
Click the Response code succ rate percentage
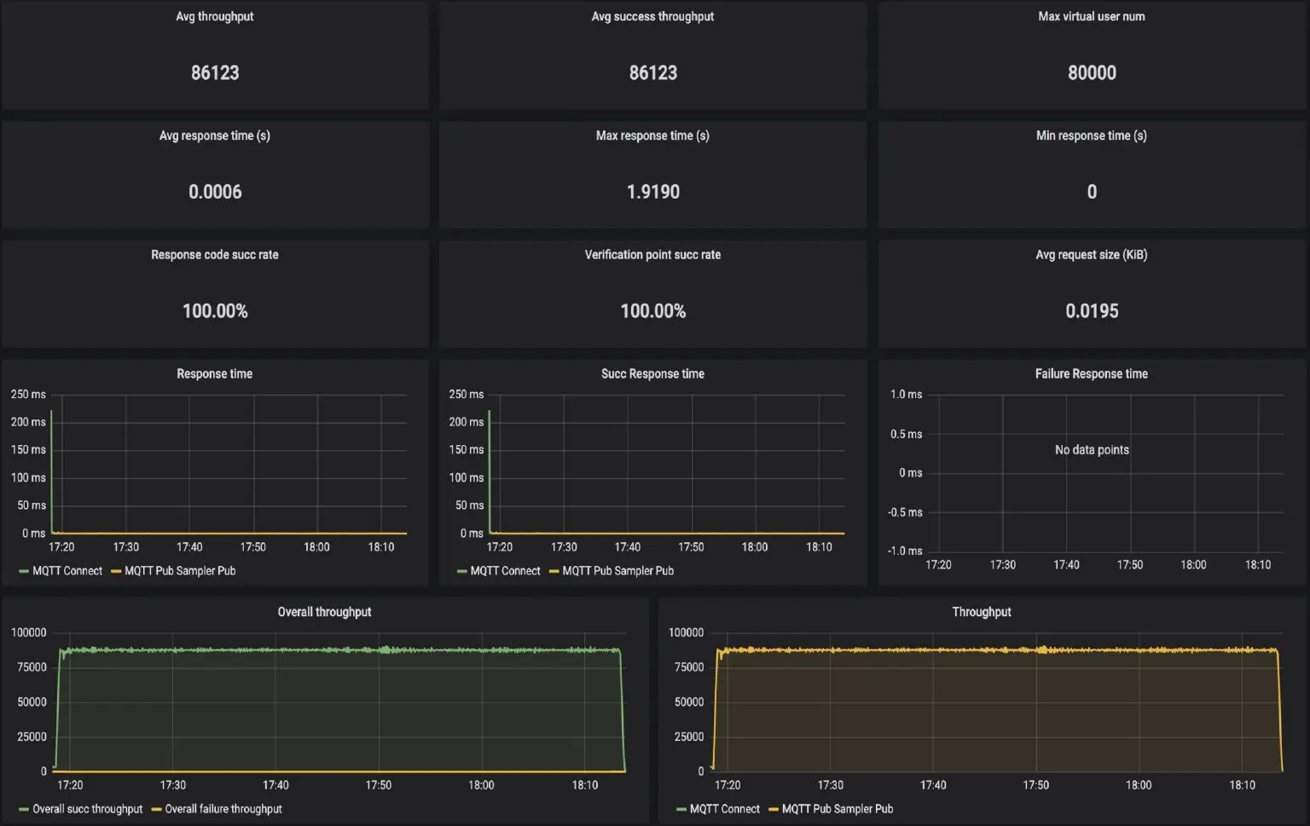click(215, 311)
